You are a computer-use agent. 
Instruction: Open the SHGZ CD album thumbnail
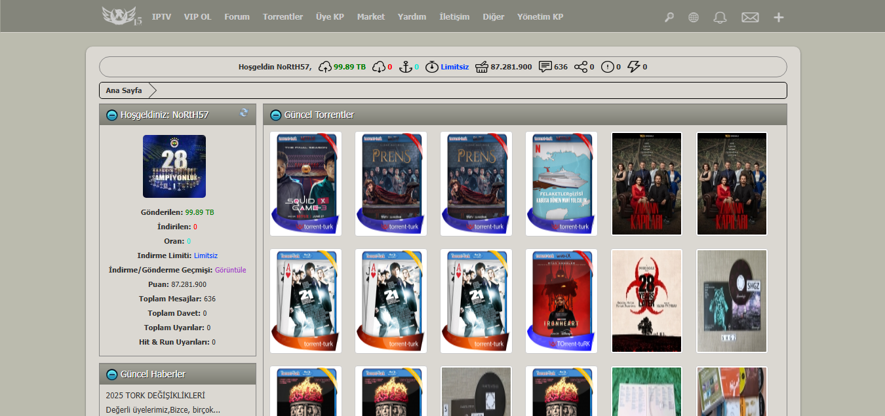(x=732, y=301)
